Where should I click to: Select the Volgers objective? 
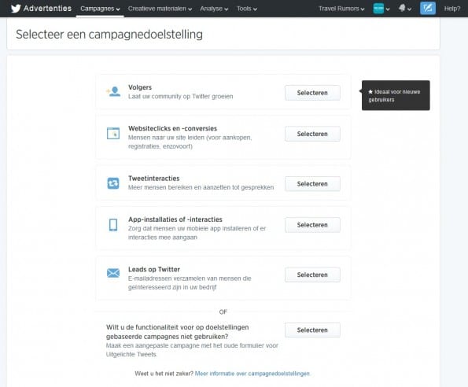(312, 93)
